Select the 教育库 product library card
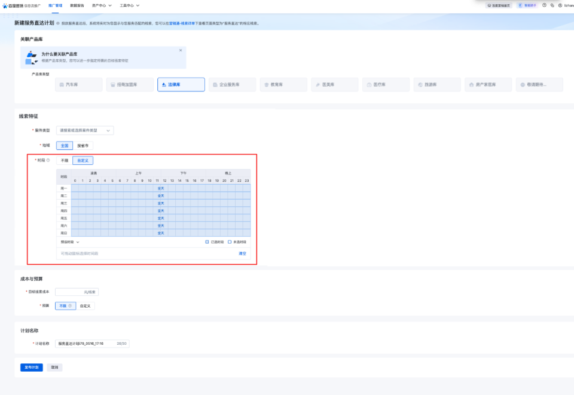The height and width of the screenshot is (395, 574). pos(283,85)
